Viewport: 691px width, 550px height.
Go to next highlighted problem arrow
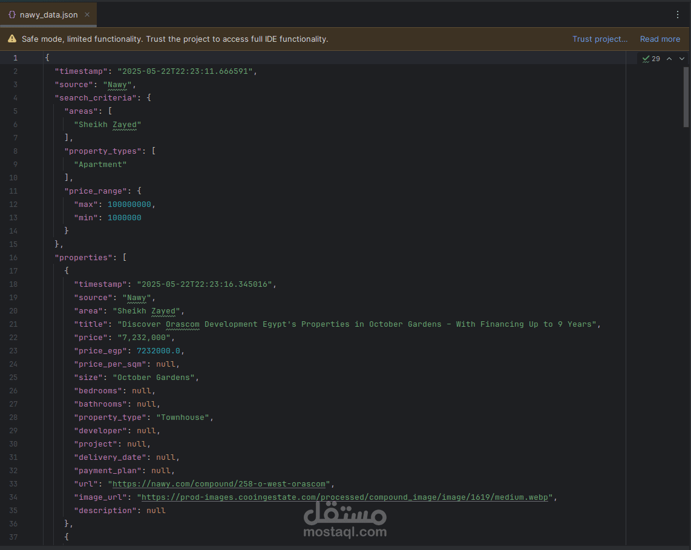682,59
